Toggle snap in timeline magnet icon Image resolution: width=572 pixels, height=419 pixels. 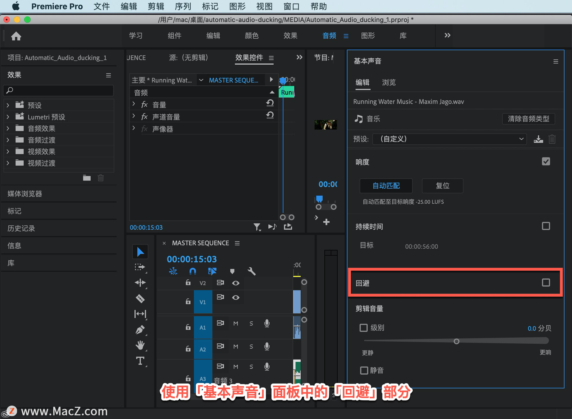pos(193,271)
